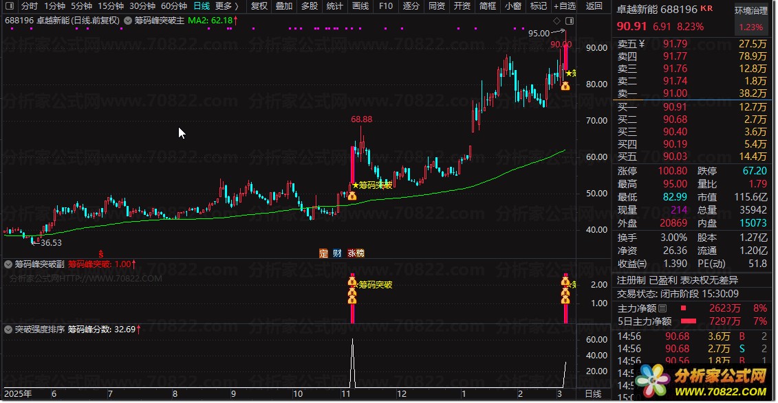Switch to 1分钟 chart period
The height and width of the screenshot is (403, 778).
click(54, 6)
